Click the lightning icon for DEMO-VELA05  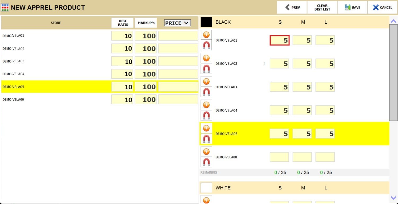(206, 128)
